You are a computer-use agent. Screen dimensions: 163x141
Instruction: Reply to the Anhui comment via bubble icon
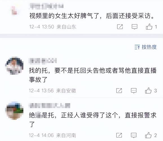(x=134, y=91)
